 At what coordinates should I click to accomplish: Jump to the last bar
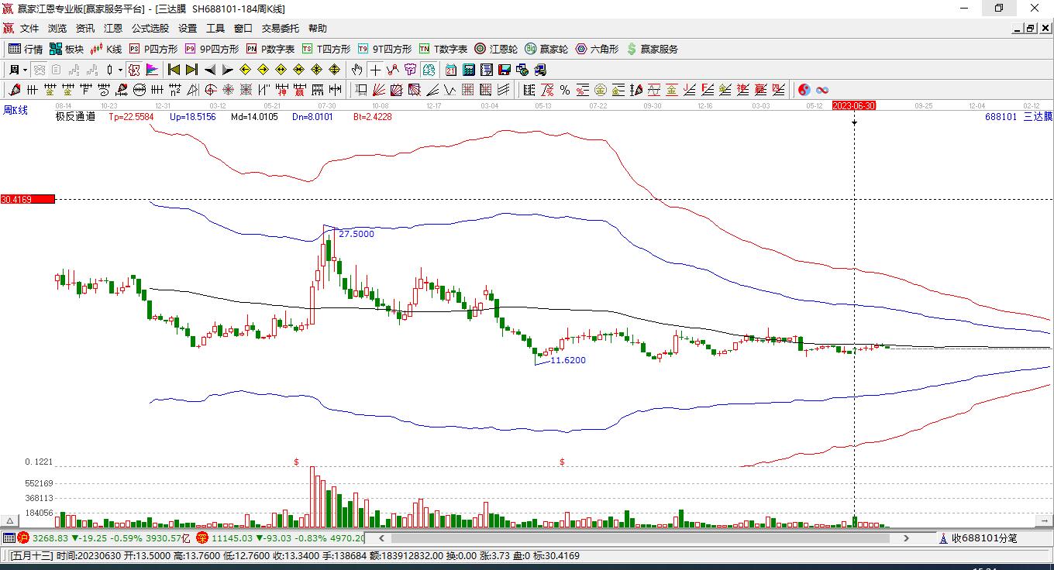pyautogui.click(x=191, y=70)
